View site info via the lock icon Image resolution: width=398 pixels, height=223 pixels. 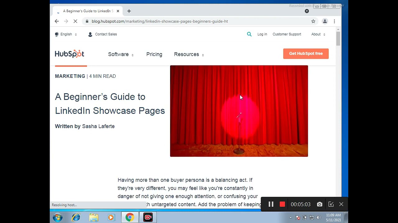coord(87,21)
